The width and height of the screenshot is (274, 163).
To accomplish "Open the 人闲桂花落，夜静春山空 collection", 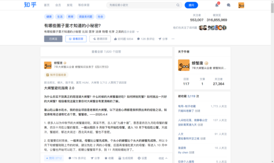I will click(192, 120).
